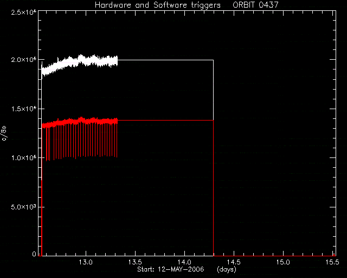
Task: Click the red horizontal flat line segment
Action: (x=165, y=120)
